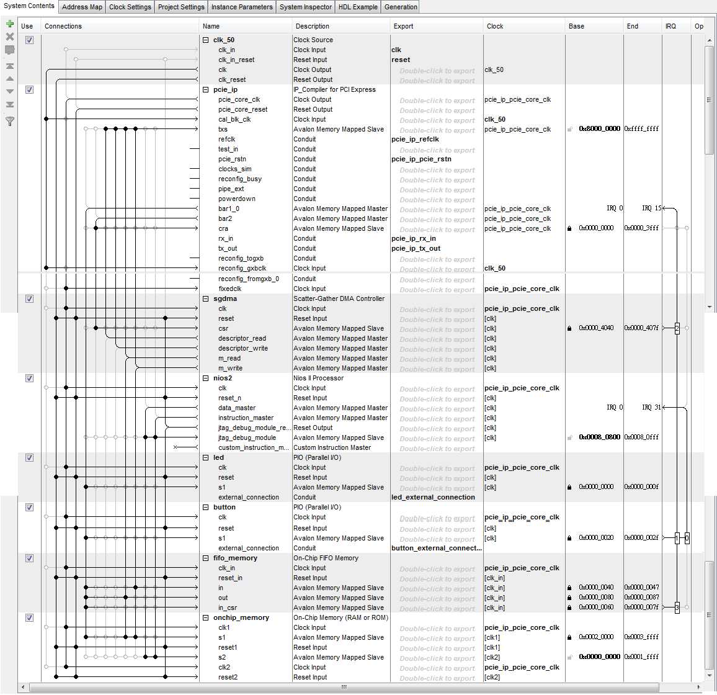
Task: Switch to Generation tab
Action: pyautogui.click(x=401, y=7)
